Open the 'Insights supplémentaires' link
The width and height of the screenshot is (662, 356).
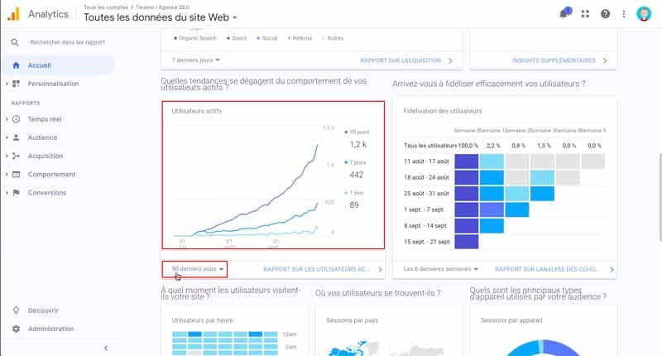click(x=554, y=60)
